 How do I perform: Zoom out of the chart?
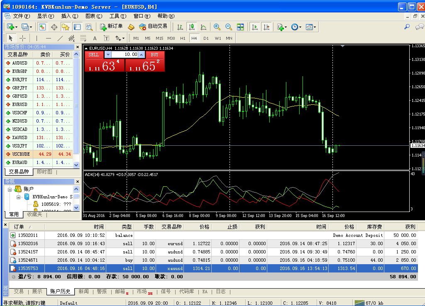[229, 27]
